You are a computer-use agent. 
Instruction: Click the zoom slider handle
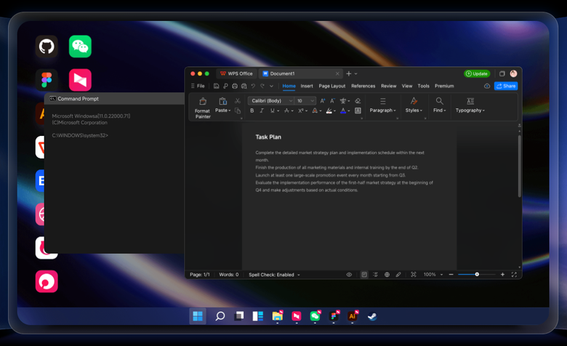pyautogui.click(x=477, y=275)
